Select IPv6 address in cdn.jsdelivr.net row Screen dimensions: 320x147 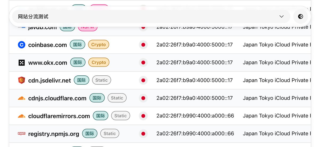coord(195,80)
